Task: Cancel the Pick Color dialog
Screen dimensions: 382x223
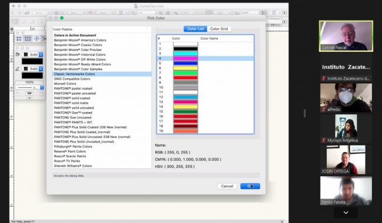Action: [x=227, y=186]
